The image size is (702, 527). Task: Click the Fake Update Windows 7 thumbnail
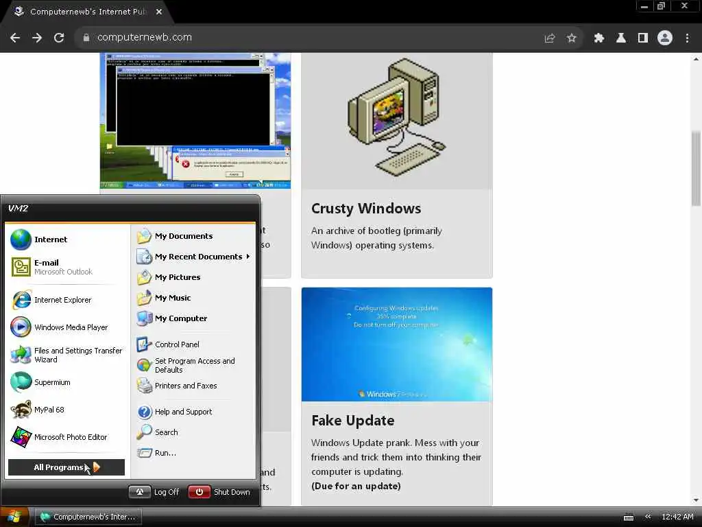[x=397, y=344]
